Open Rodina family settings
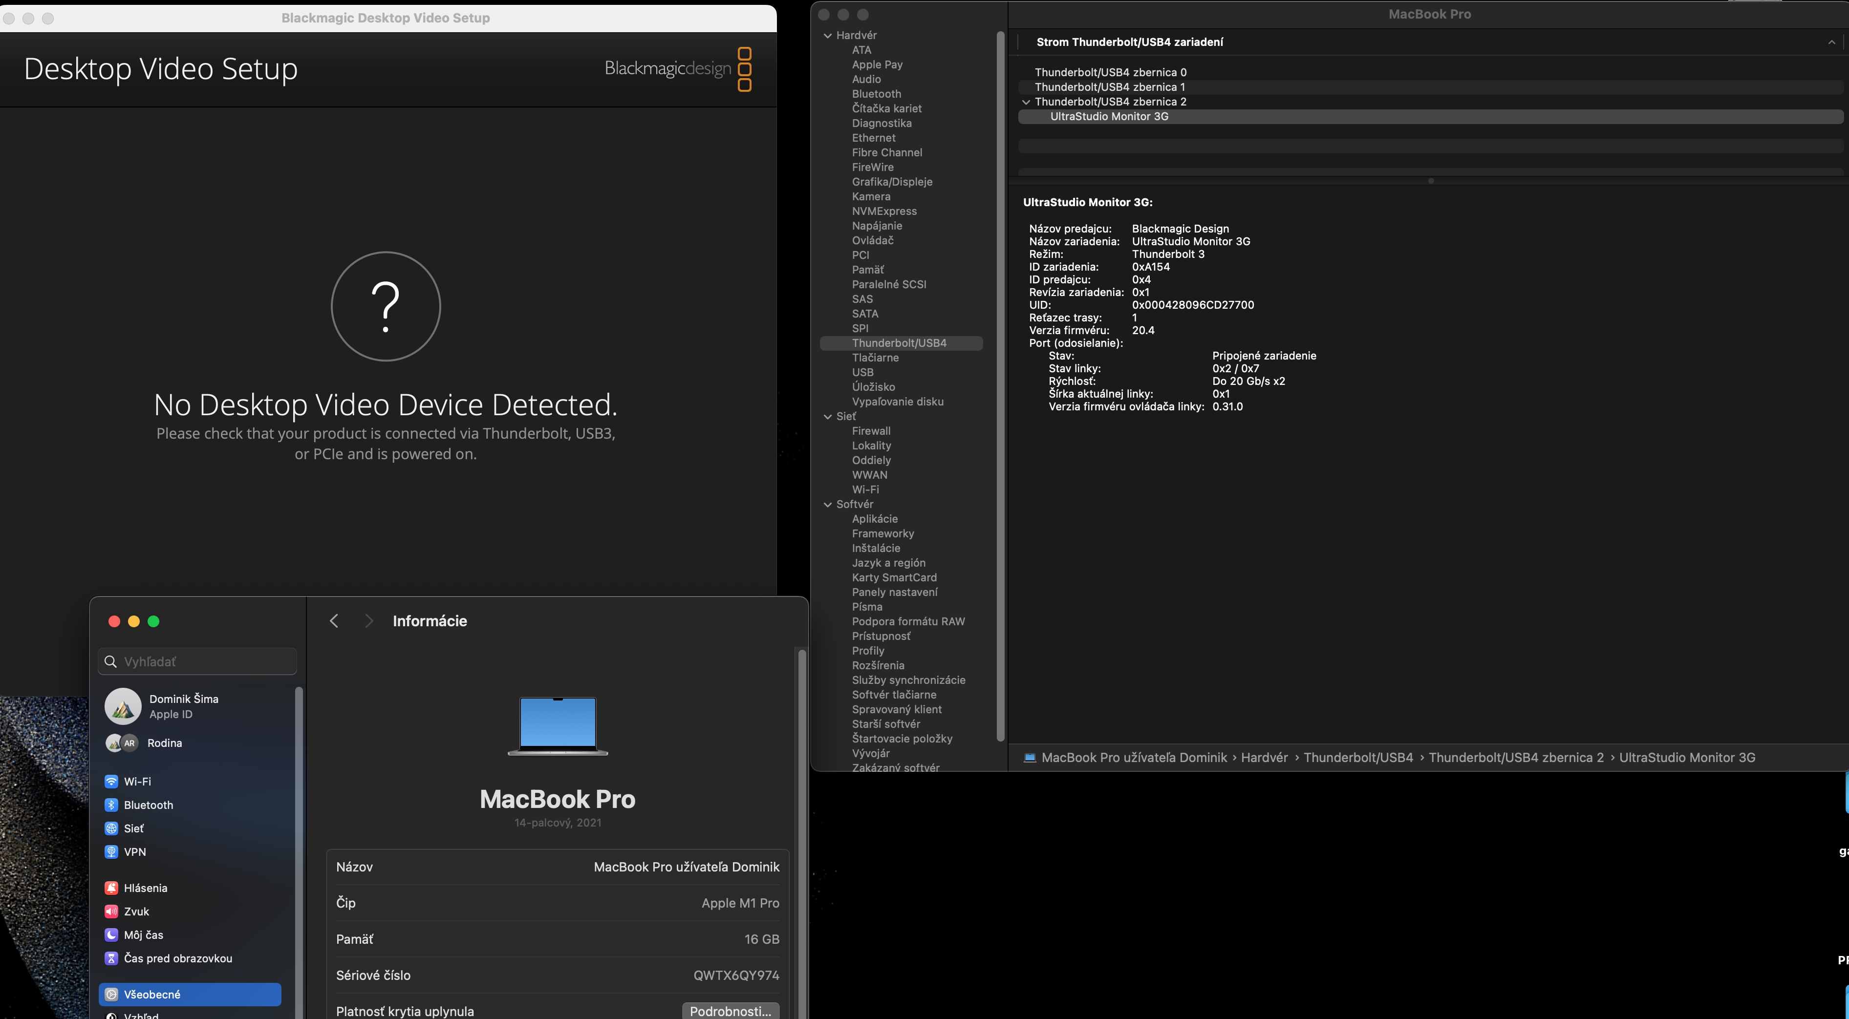The height and width of the screenshot is (1019, 1849). pos(164,743)
